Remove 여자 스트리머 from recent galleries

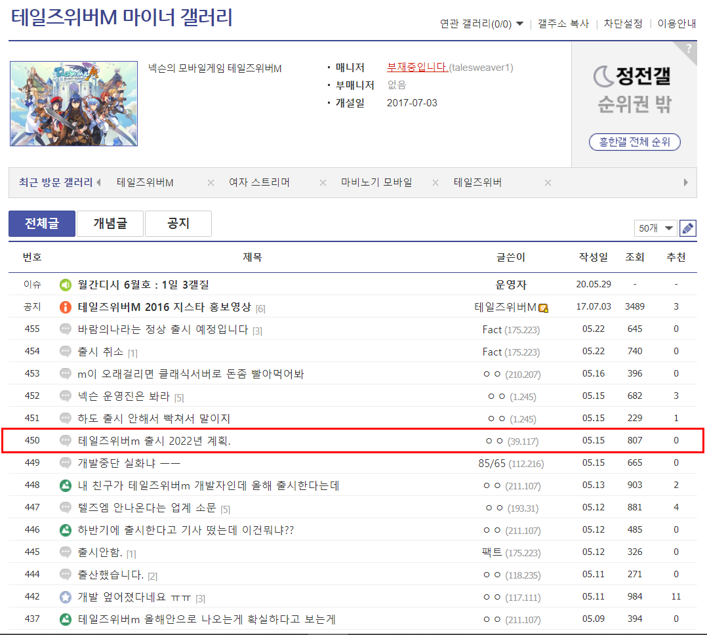point(323,182)
